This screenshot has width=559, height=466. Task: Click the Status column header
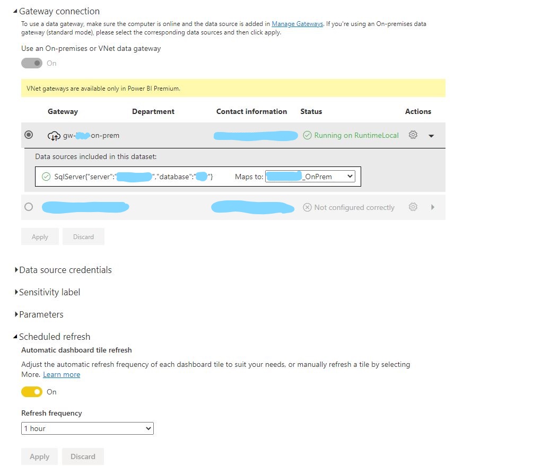click(x=311, y=111)
